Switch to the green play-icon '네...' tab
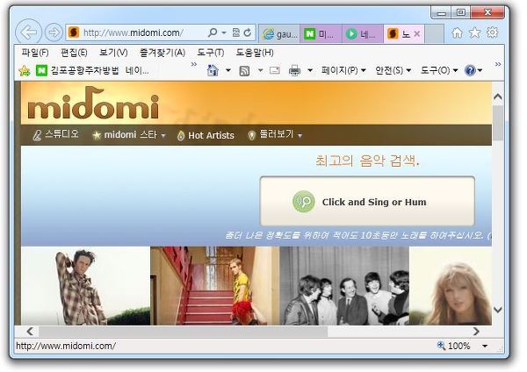Viewport: 527px width, 372px height. point(363,33)
